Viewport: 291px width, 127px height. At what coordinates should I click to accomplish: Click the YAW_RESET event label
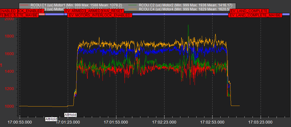tap(112, 11)
